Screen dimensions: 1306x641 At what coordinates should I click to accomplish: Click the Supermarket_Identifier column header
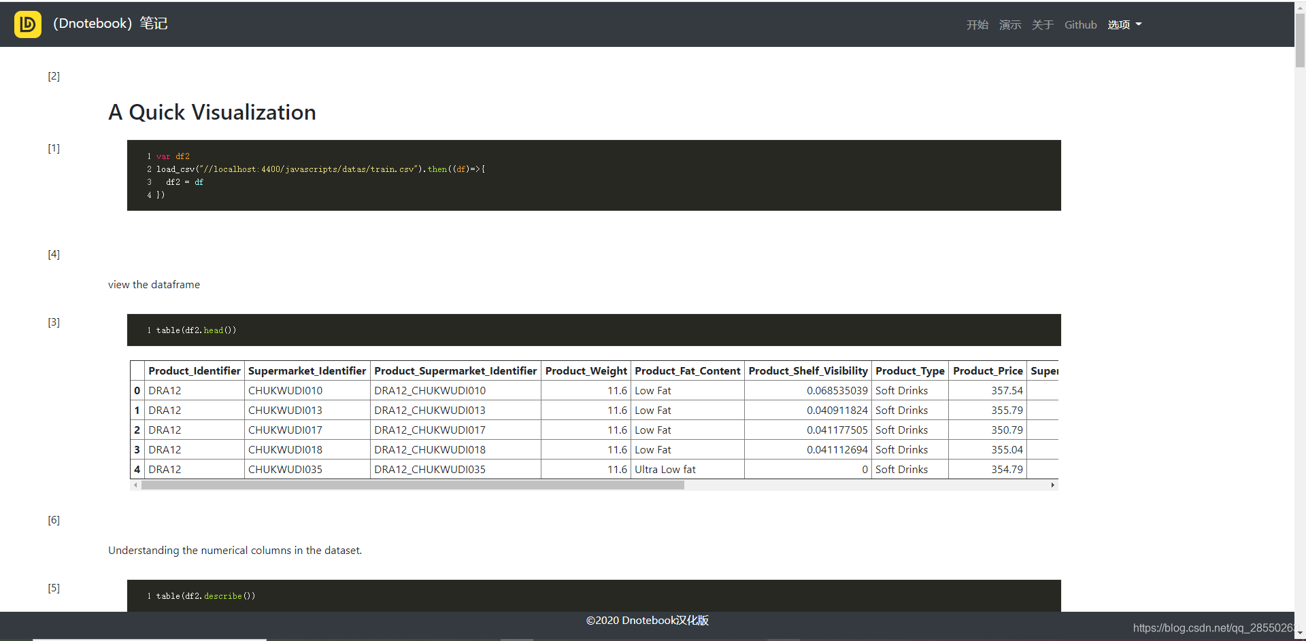coord(307,370)
